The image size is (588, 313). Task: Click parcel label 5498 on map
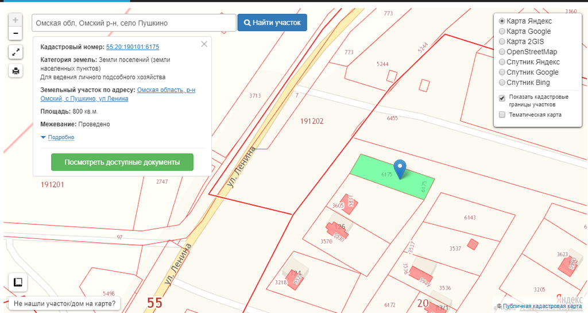109,293
